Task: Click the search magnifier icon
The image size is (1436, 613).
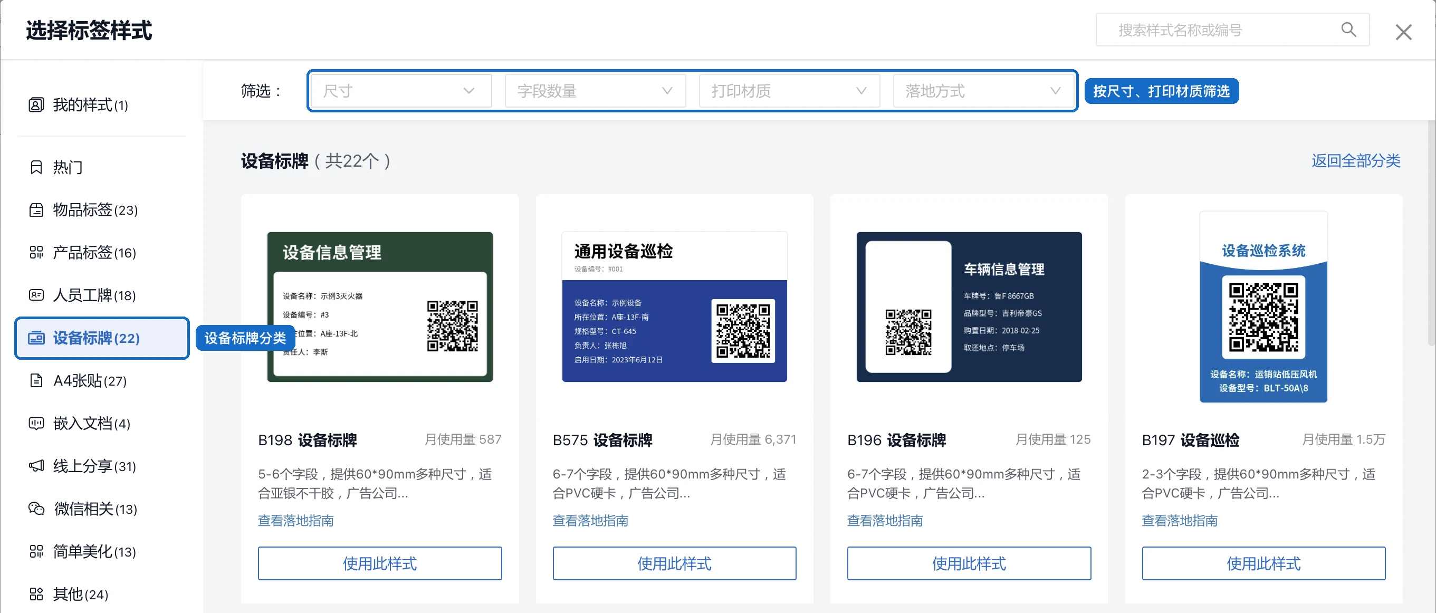Action: [1348, 30]
